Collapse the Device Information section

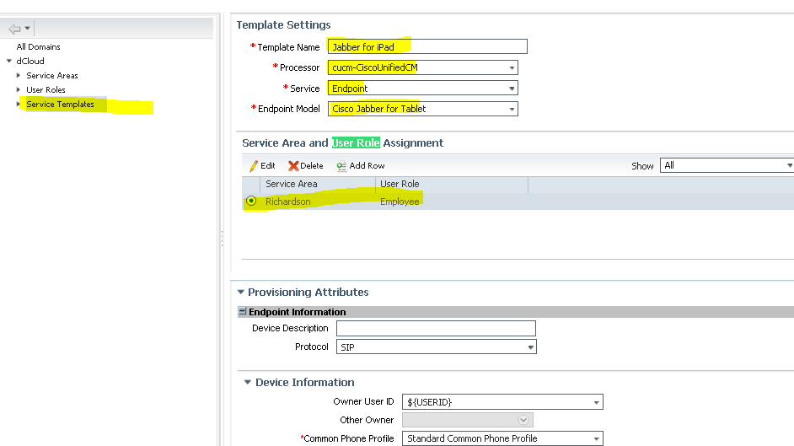pyautogui.click(x=248, y=382)
